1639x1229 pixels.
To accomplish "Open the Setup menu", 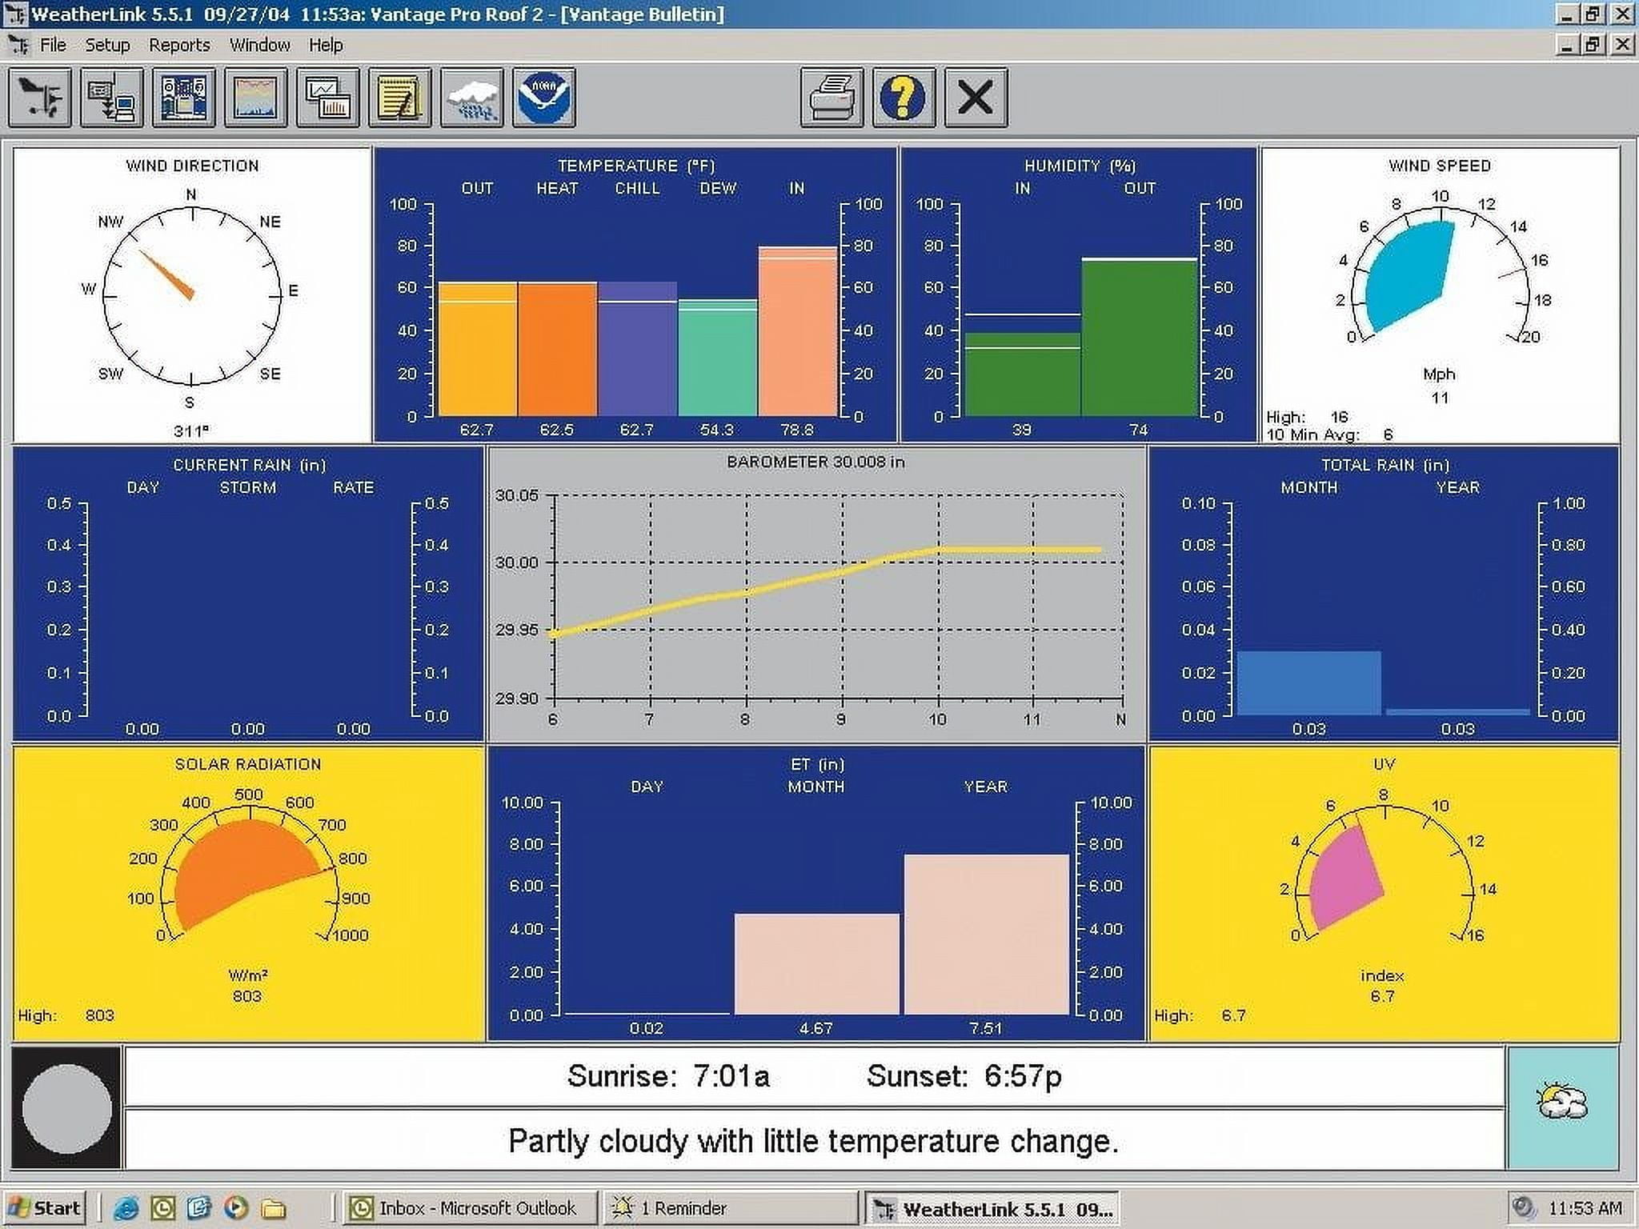I will 108,45.
